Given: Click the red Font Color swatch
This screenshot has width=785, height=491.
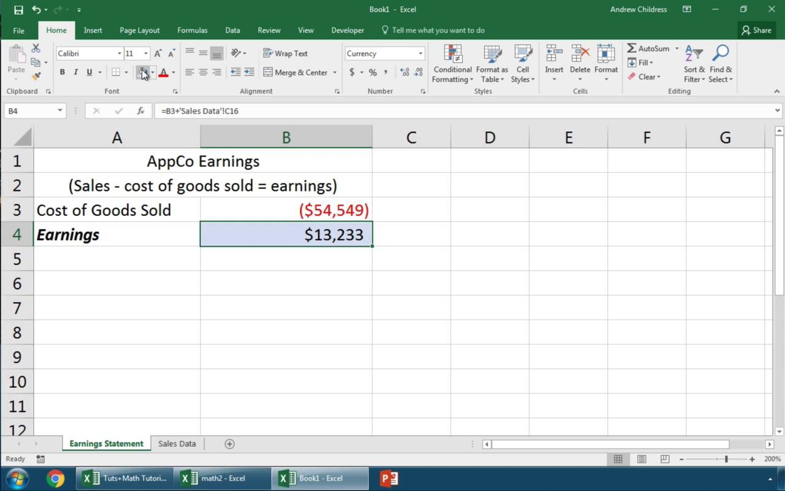Looking at the screenshot, I should [x=163, y=72].
